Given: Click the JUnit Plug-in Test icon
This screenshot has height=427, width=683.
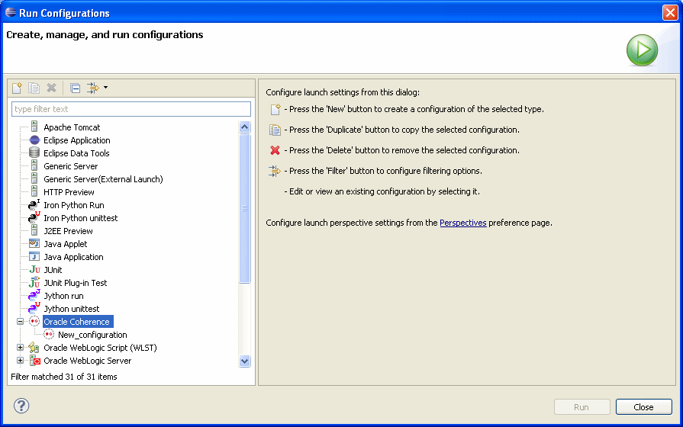Looking at the screenshot, I should coord(34,282).
